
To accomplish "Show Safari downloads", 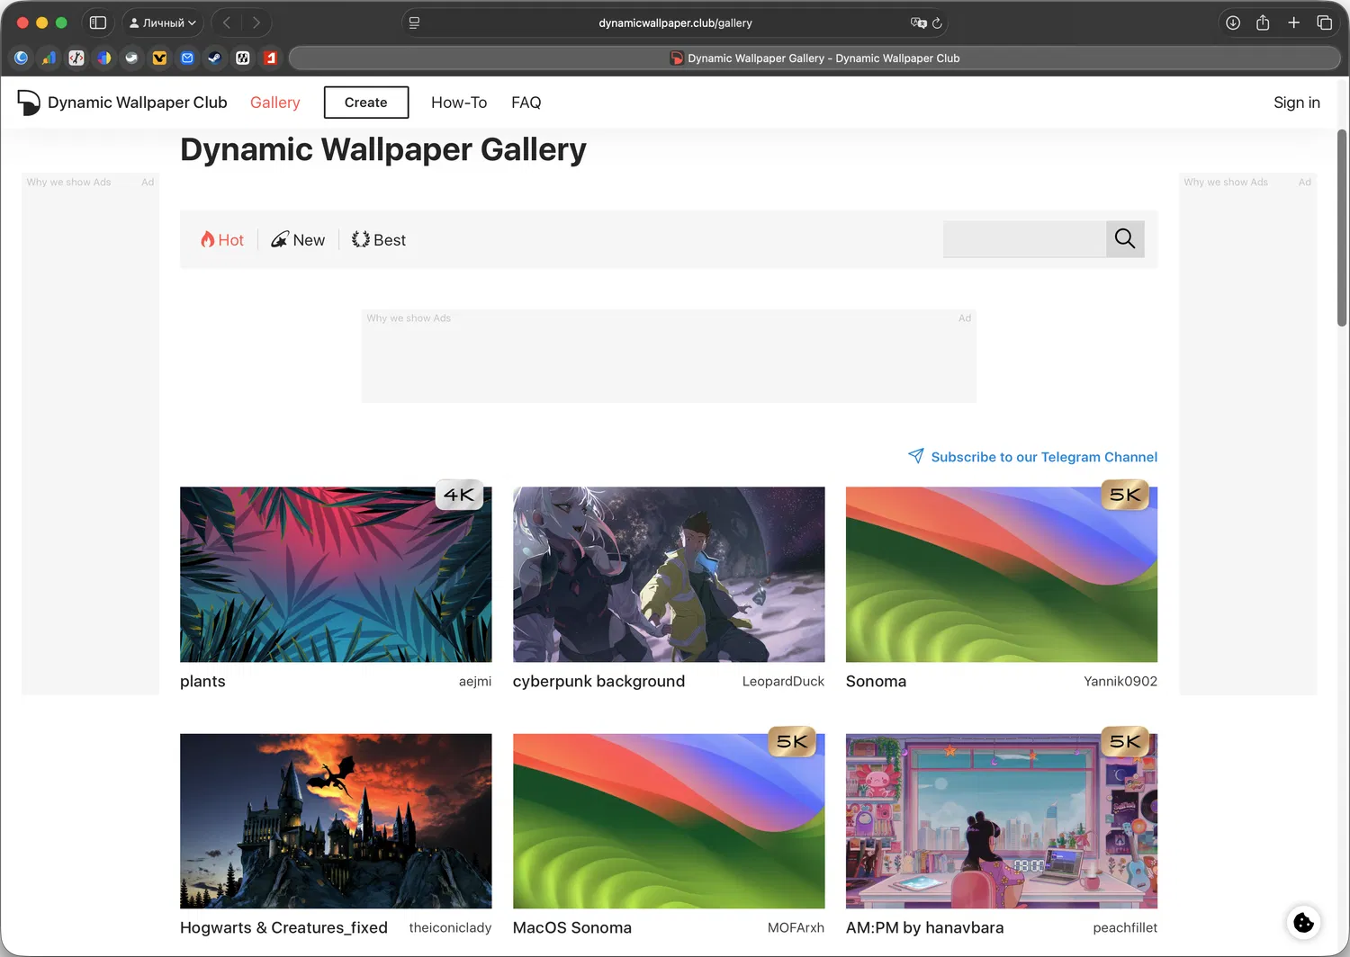I will point(1233,22).
